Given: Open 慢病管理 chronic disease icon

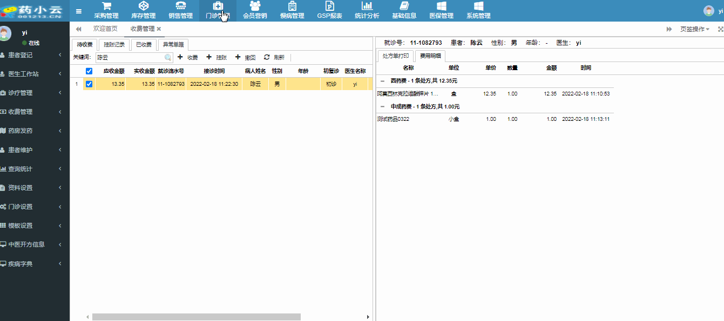Looking at the screenshot, I should coord(292,6).
